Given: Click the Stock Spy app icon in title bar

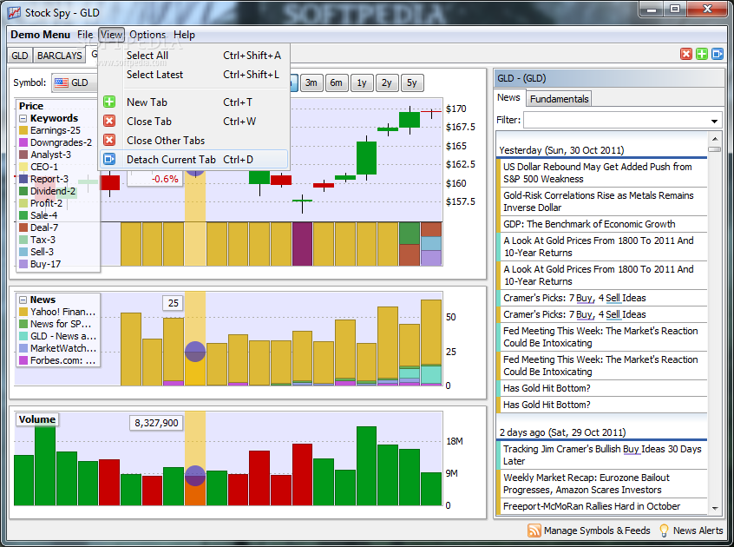Looking at the screenshot, I should [15, 13].
